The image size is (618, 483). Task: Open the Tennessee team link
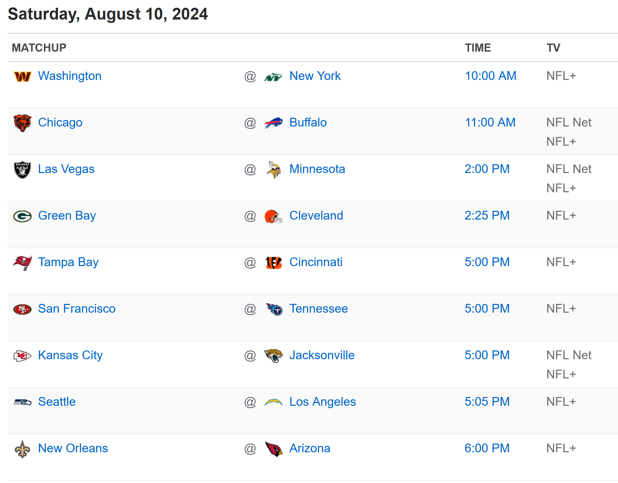(319, 309)
